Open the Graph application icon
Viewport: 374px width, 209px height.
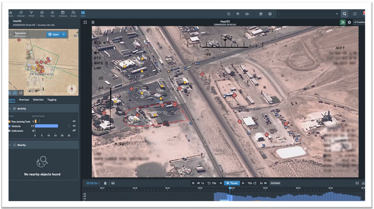coord(31,13)
